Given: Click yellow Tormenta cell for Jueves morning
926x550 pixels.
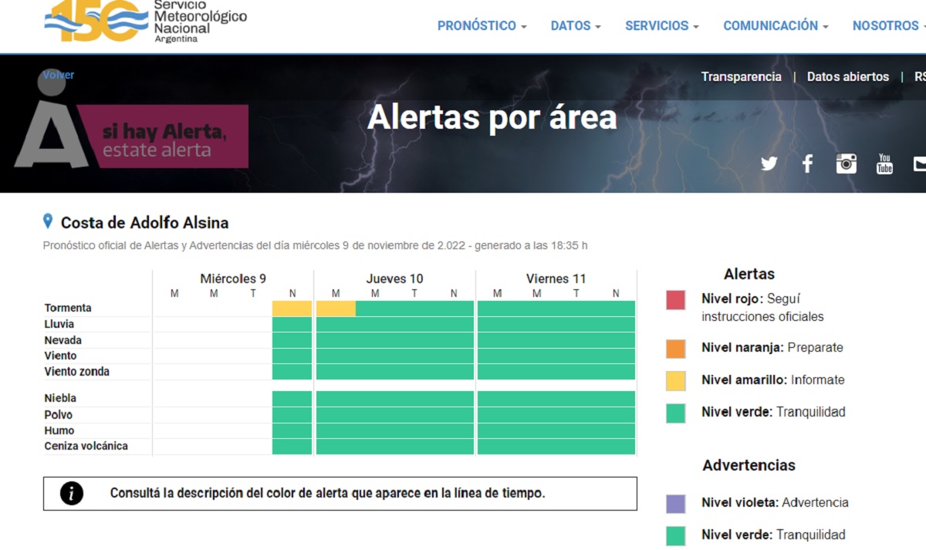Looking at the screenshot, I should click(336, 309).
